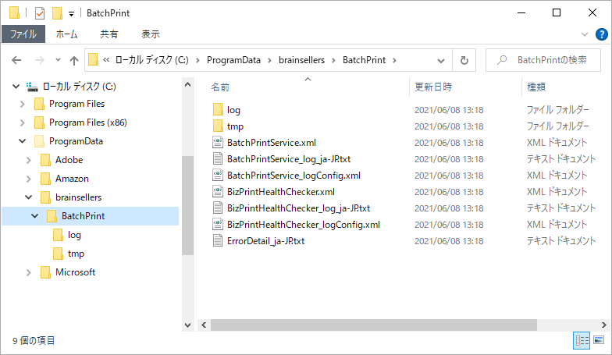
Task: Go back with the left arrow
Action: click(x=16, y=60)
